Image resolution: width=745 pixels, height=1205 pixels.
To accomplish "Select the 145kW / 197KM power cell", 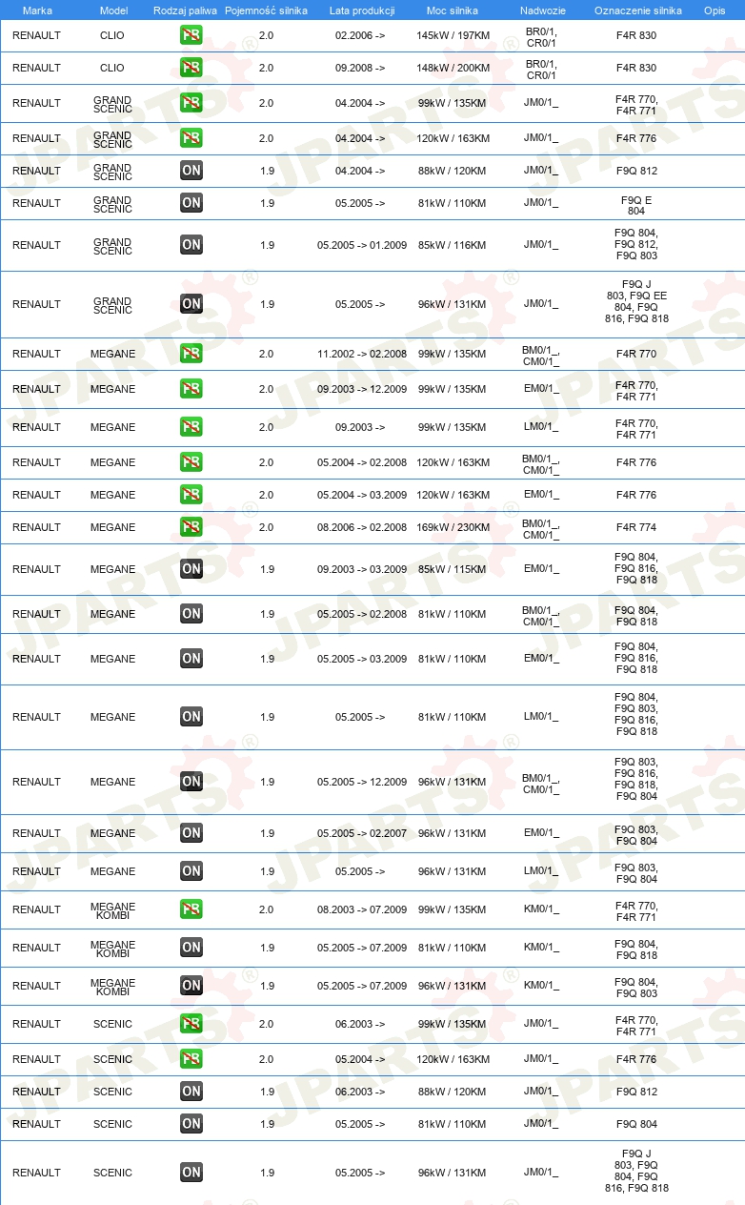I will (453, 35).
